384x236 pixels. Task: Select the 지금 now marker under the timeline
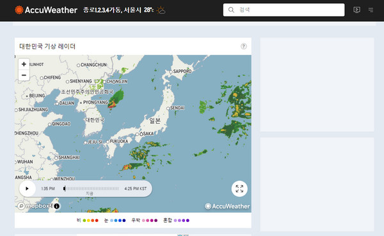[x=90, y=194]
